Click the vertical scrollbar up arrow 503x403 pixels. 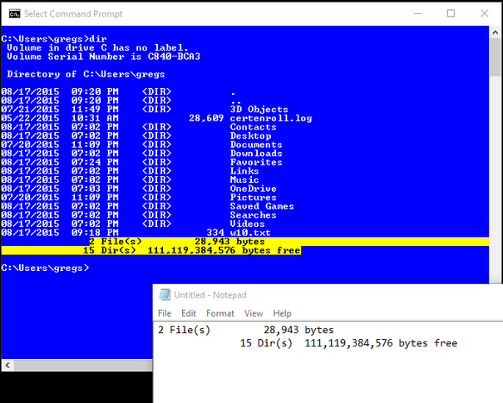point(495,32)
